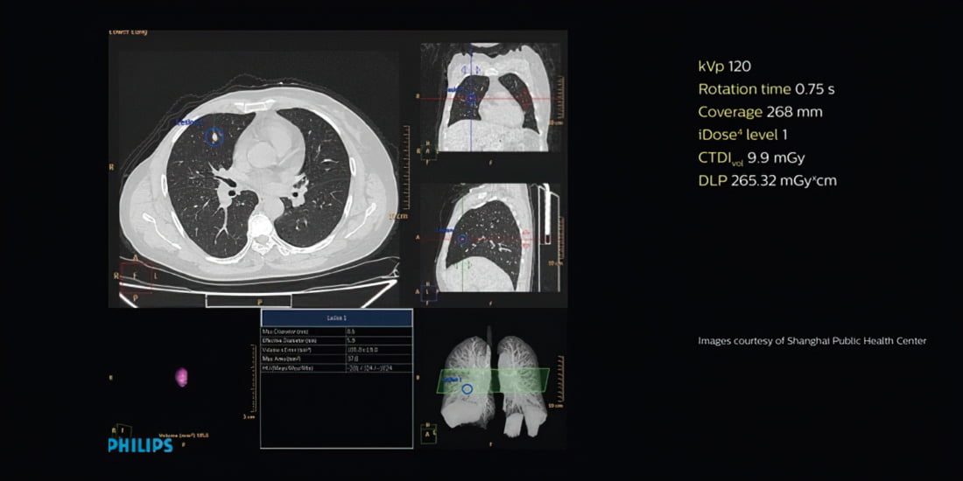Select the pink segmented nodule volume
The width and height of the screenshot is (963, 481).
point(182,377)
